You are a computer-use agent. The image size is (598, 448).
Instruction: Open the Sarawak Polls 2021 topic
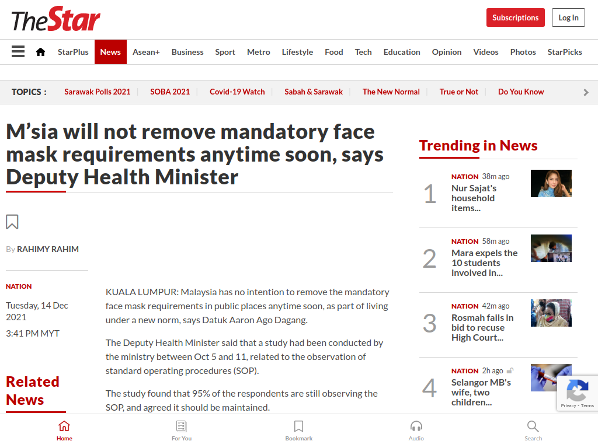pos(98,92)
